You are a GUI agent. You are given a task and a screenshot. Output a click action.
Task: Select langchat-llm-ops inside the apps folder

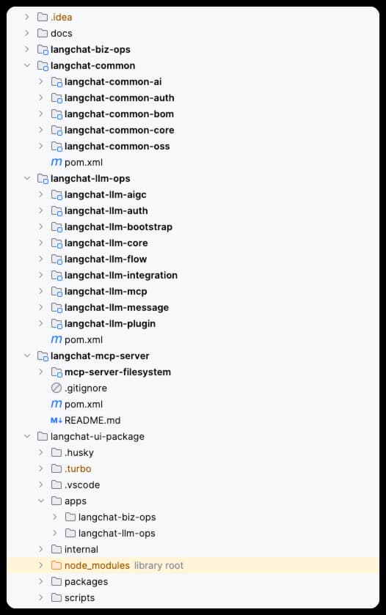click(117, 533)
